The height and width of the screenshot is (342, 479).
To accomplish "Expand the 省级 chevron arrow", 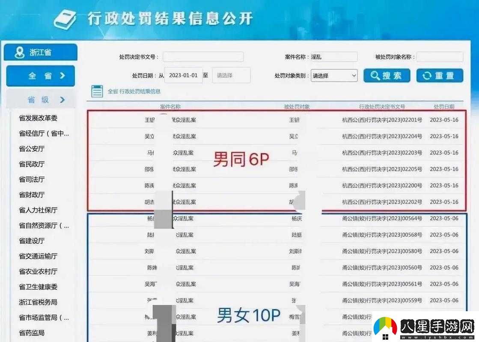I will click(x=62, y=100).
